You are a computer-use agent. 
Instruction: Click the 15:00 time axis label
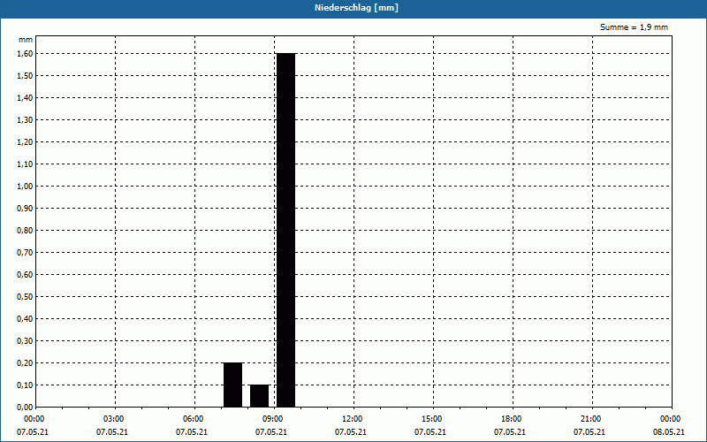(x=432, y=419)
